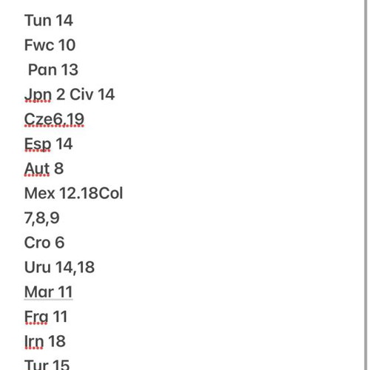
Task: Click the vertical scrollbar at right edge
Action: point(366,185)
